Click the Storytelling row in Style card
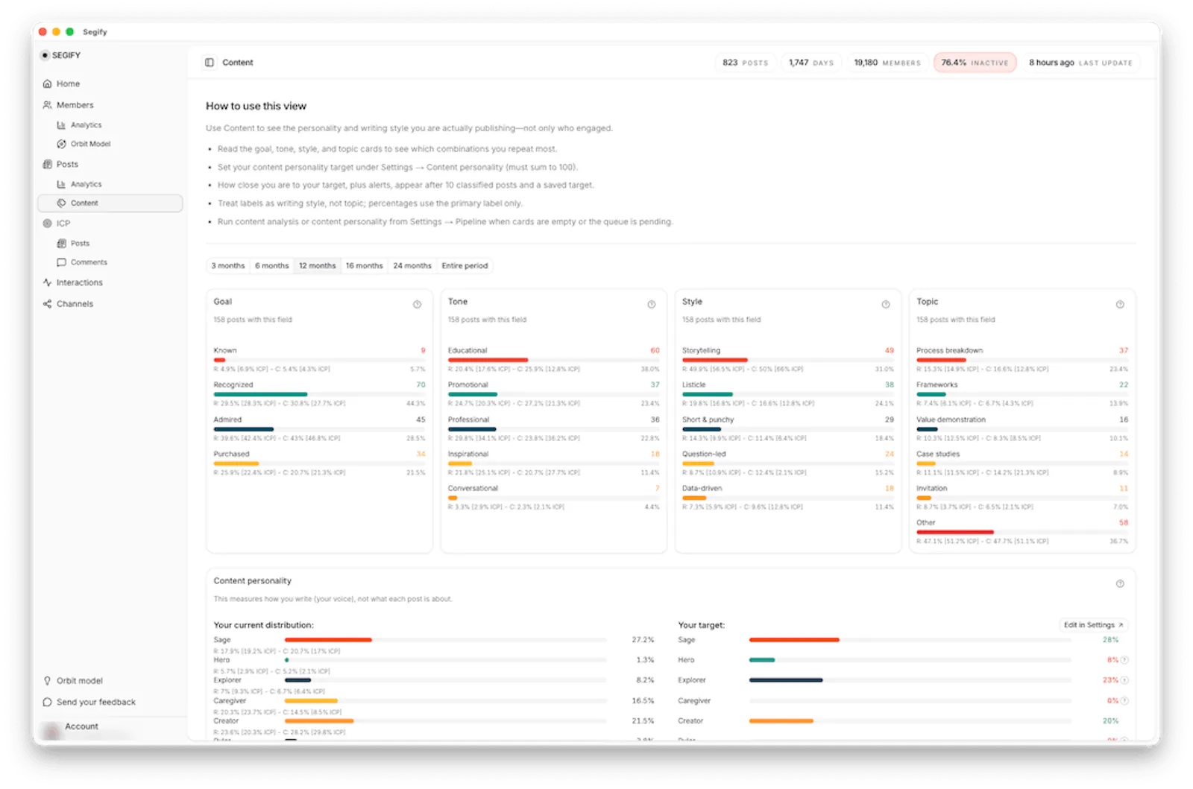Viewport: 1193px width, 789px height. 787,359
